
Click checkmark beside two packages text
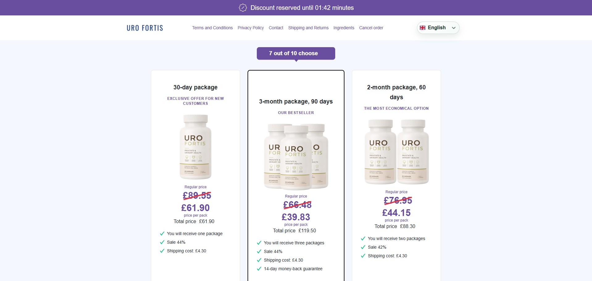coord(363,238)
